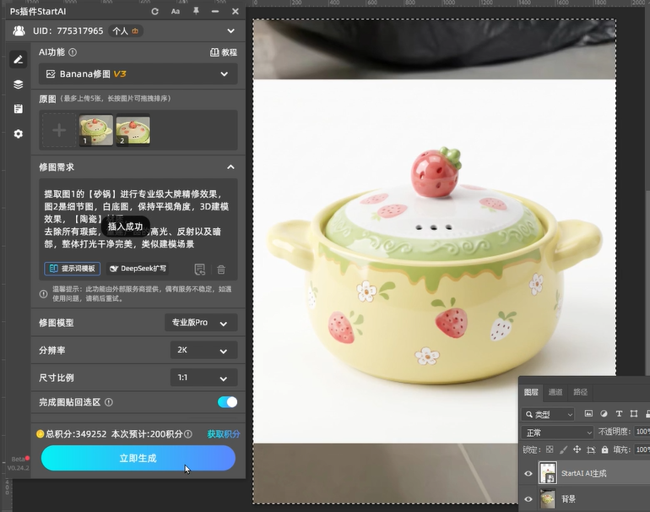The height and width of the screenshot is (512, 650).
Task: Filter layers by shape type
Action: (x=634, y=414)
